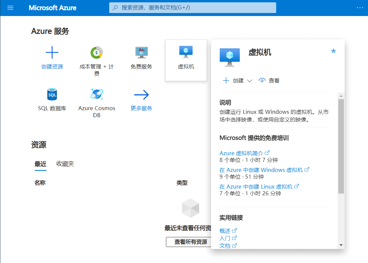Click the 实用链接 heading
Screen dimensions: 368x263
[x=231, y=218]
